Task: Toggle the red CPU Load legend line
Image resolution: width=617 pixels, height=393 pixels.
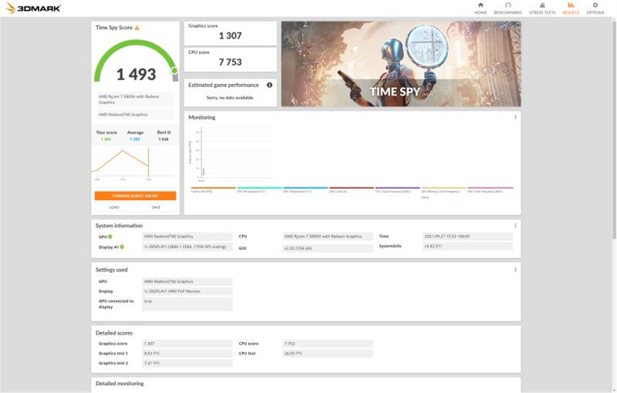Action: [352, 188]
